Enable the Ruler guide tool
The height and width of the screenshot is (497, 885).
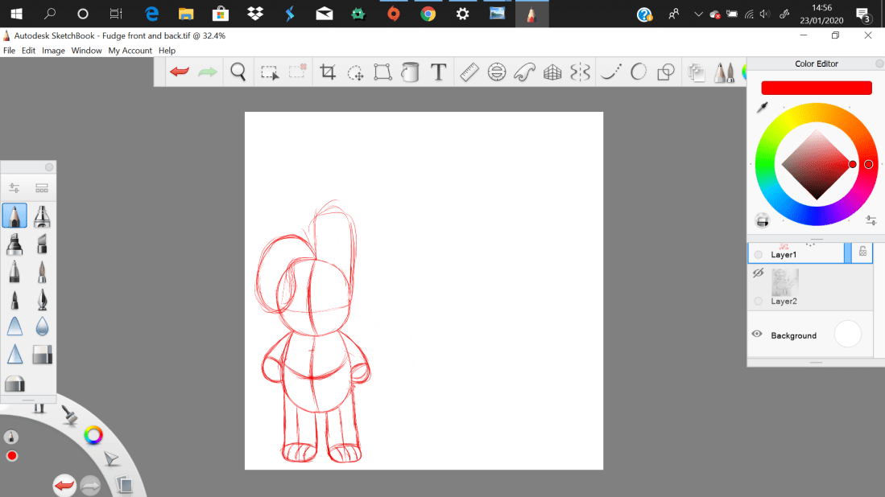[x=469, y=72]
